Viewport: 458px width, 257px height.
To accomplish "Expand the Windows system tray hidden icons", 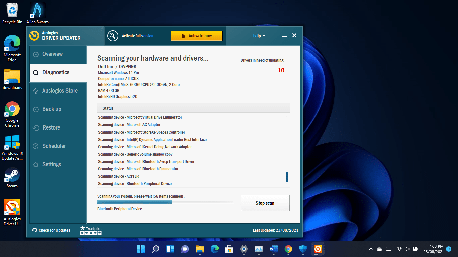I will [x=370, y=249].
